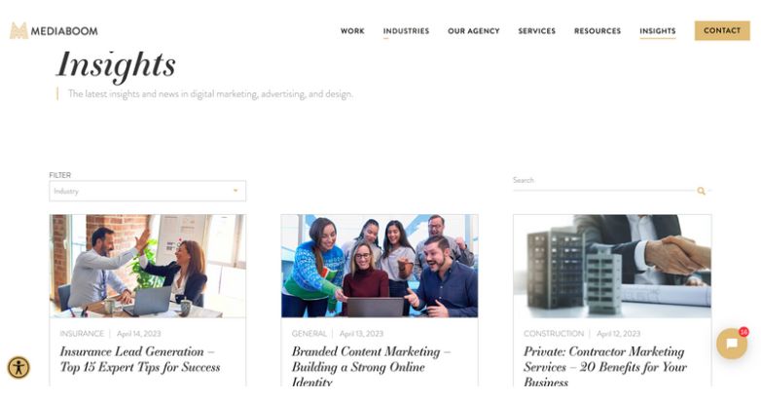The image size is (761, 399).
Task: Open the Work menu item
Action: (352, 30)
